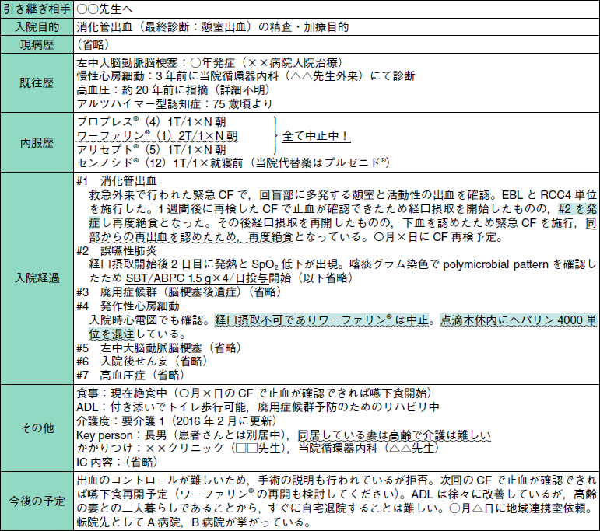Screen dimensions: 600x531
Task: Select the text ○○先生へ
Action: coord(104,9)
